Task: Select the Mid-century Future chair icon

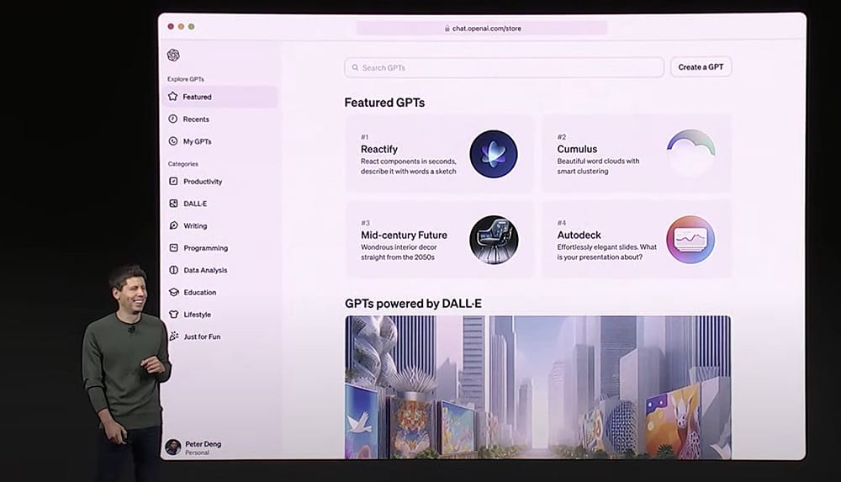Action: 493,240
